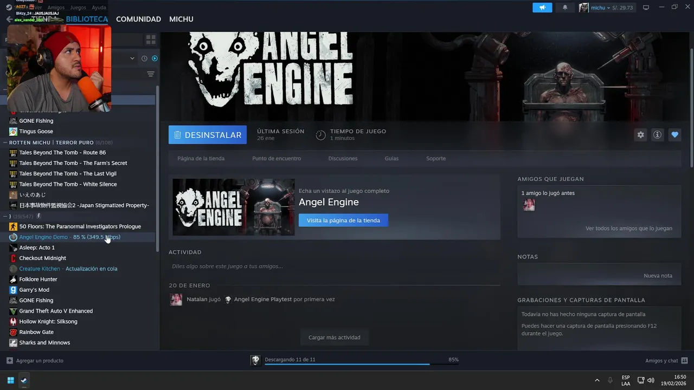Click Ver todos los amigos que lo juegan
Screen dimensions: 694x390
pos(629,229)
